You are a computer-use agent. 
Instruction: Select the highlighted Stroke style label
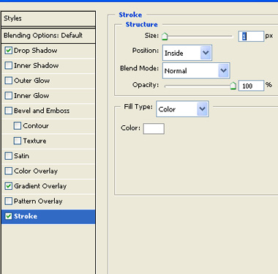[x=26, y=216]
